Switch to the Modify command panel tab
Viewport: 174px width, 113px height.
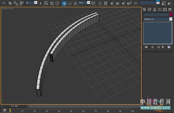[149, 10]
